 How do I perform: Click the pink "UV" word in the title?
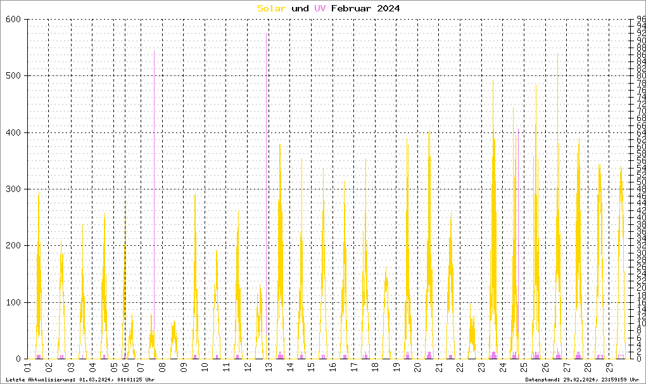pyautogui.click(x=320, y=8)
